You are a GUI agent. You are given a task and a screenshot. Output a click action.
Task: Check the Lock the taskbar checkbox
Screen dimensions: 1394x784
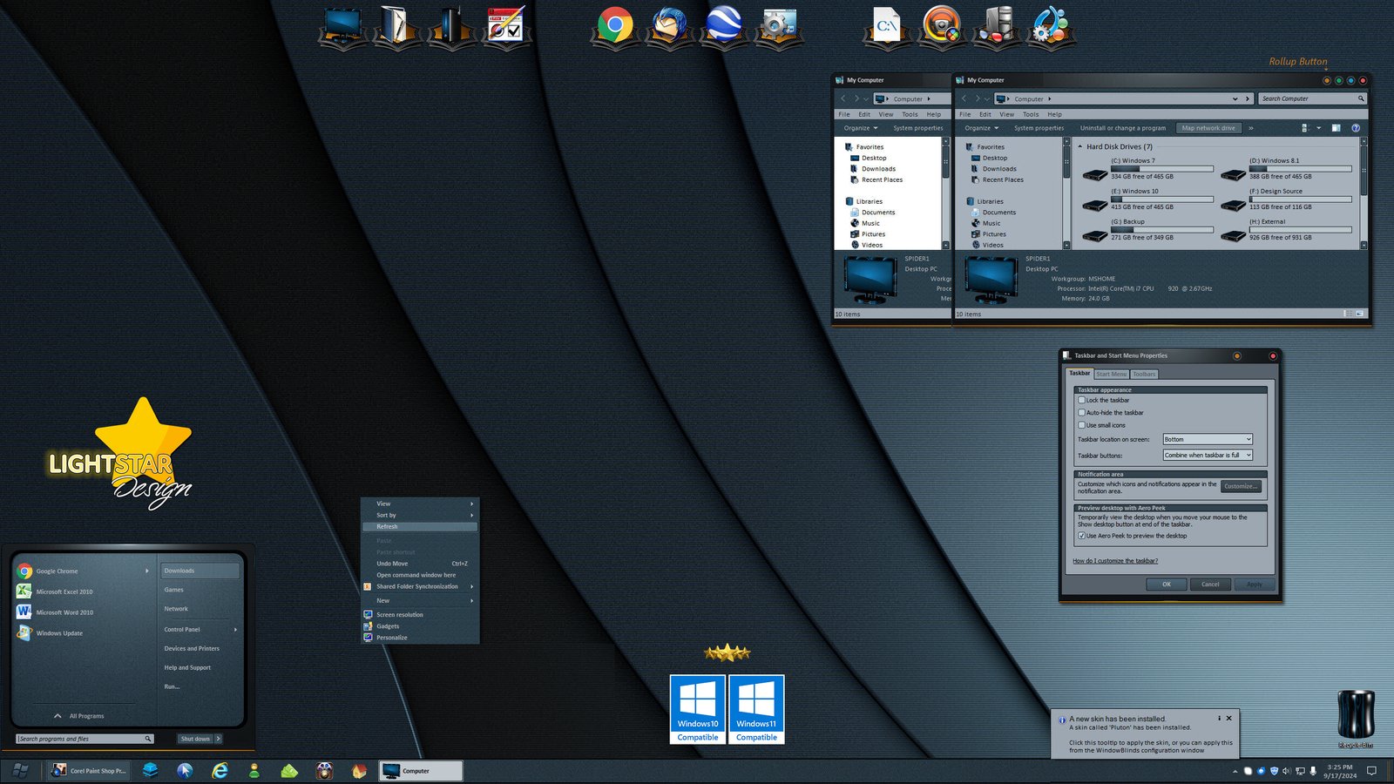tap(1081, 400)
